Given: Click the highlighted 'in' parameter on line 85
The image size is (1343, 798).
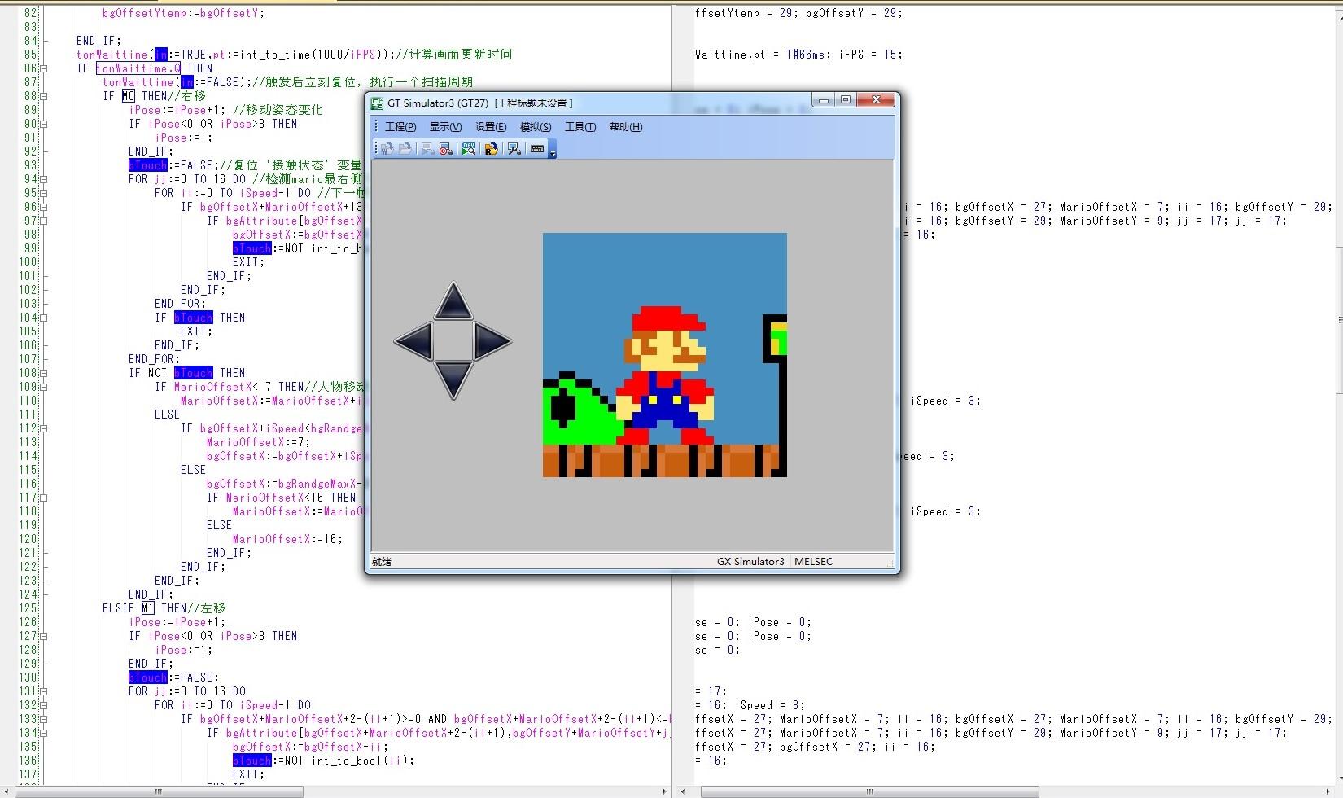Looking at the screenshot, I should point(161,55).
